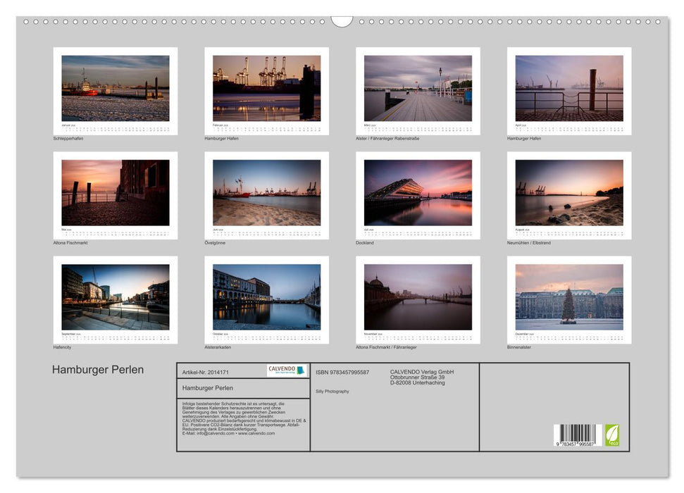Select the Neumühlen / Elbstrand photo
684x493 pixels.
click(569, 192)
